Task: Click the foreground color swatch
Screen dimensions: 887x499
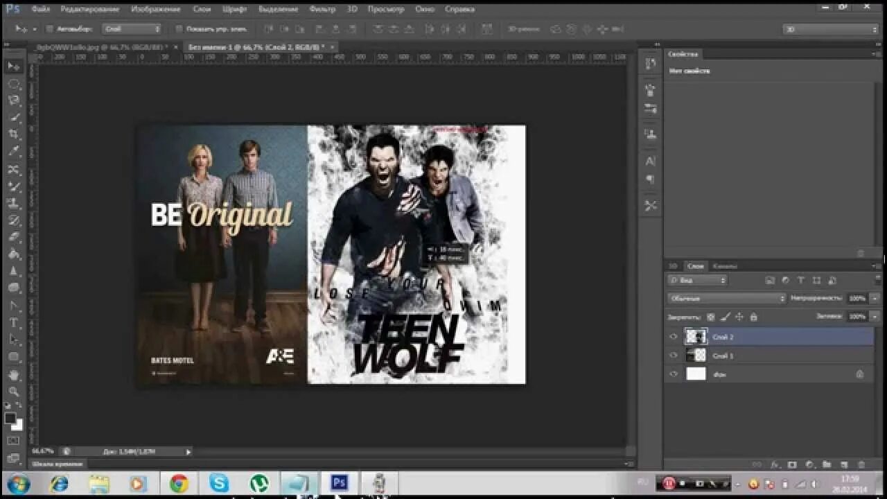Action: (x=10, y=419)
